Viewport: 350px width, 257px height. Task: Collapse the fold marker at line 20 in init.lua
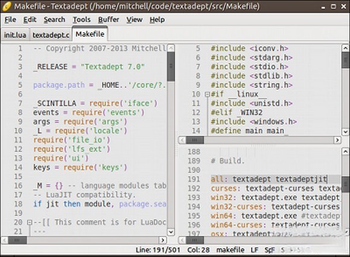(30, 223)
